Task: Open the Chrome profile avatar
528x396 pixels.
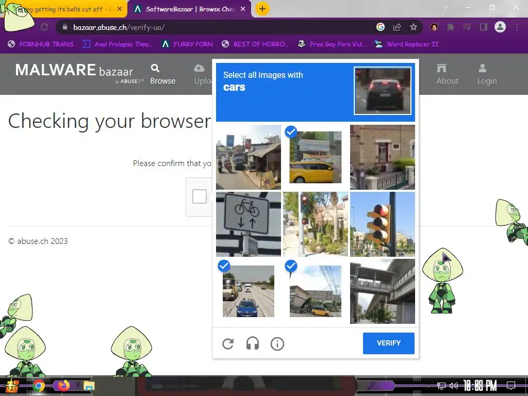Action: tap(500, 27)
